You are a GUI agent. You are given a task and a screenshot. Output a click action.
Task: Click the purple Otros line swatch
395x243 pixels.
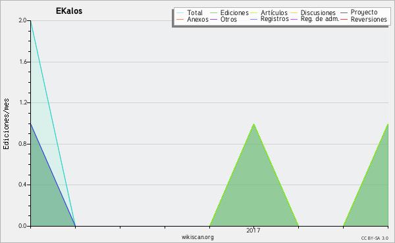213,19
